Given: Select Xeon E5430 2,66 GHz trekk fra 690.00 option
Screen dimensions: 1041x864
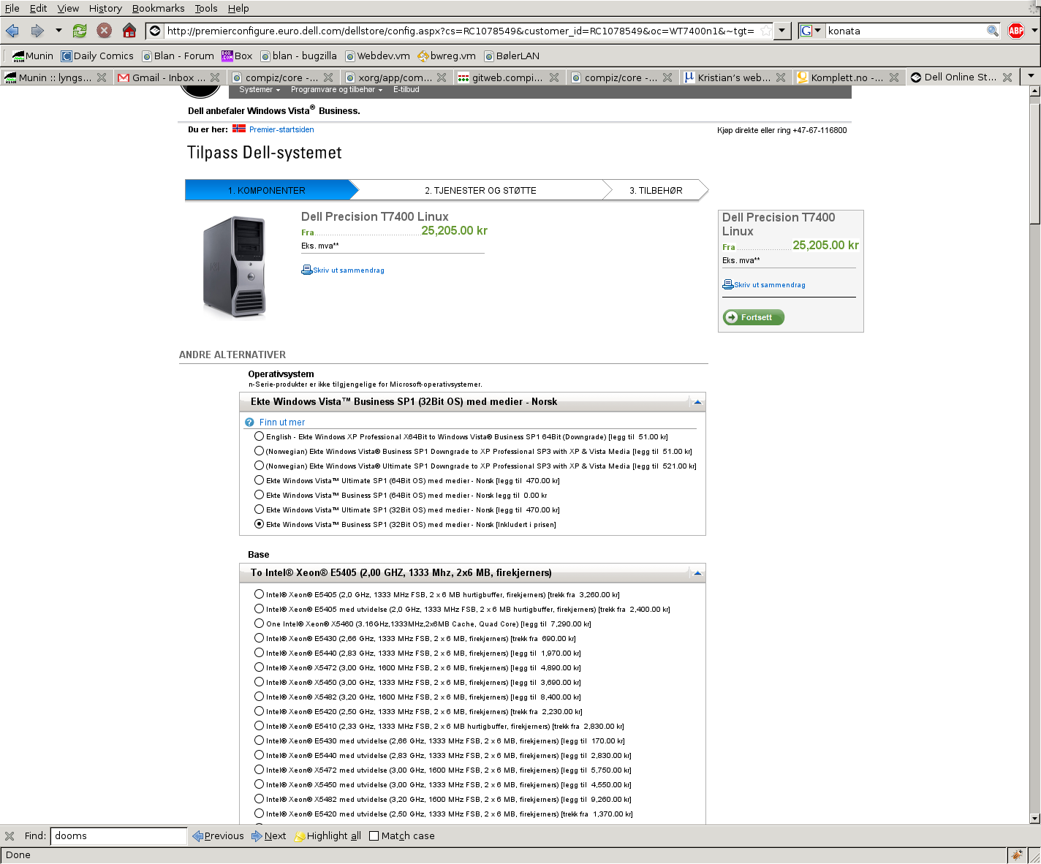Looking at the screenshot, I should point(259,638).
